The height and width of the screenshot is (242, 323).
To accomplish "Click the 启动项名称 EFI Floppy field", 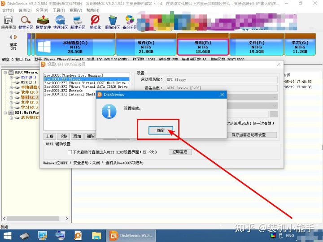I will (x=222, y=79).
